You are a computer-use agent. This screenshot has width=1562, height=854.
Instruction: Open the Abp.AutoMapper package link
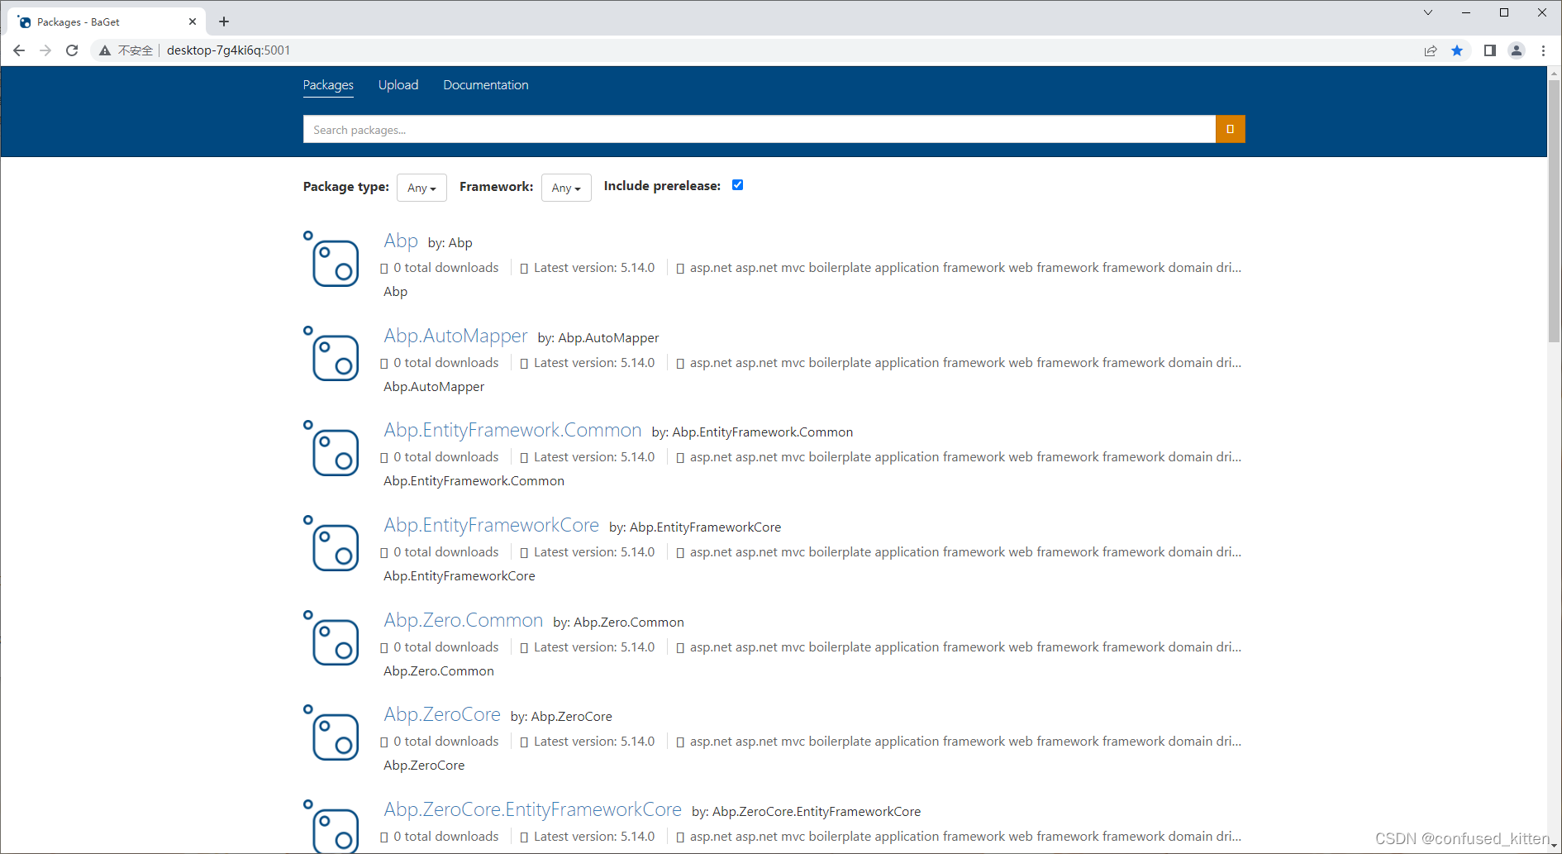coord(455,336)
